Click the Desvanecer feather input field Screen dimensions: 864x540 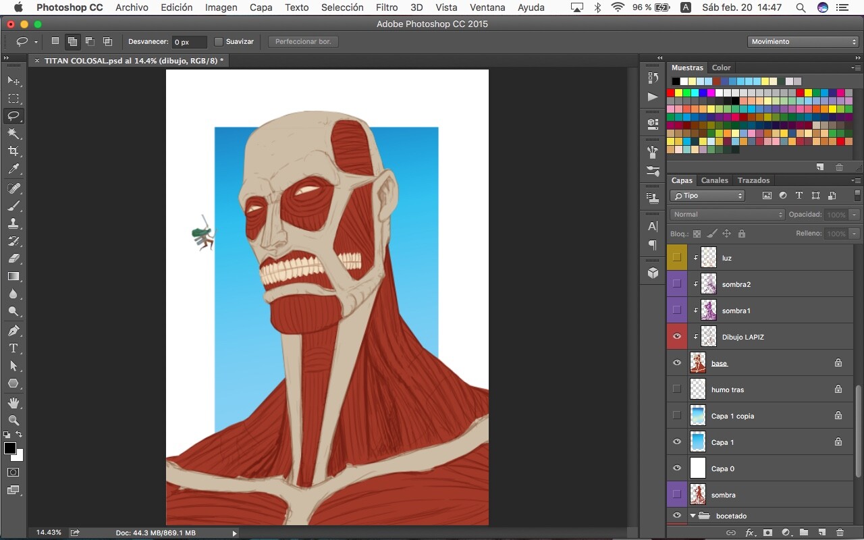point(190,42)
